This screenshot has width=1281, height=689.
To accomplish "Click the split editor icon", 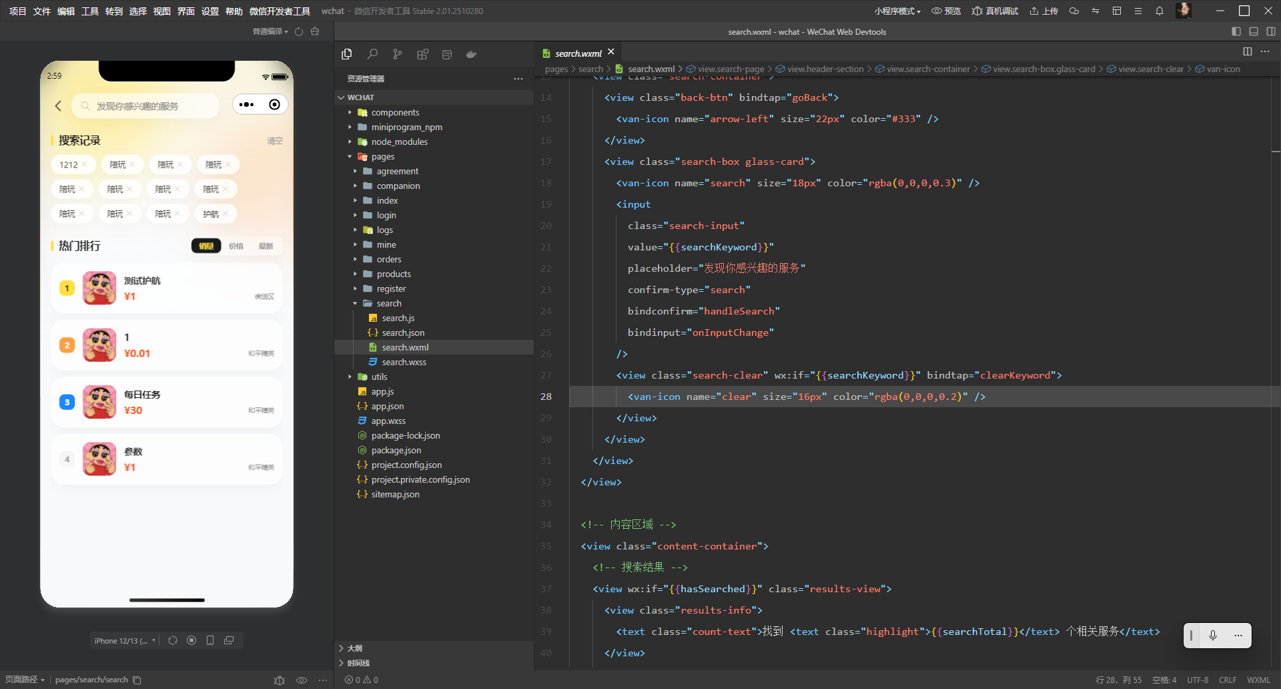I will [x=1247, y=51].
